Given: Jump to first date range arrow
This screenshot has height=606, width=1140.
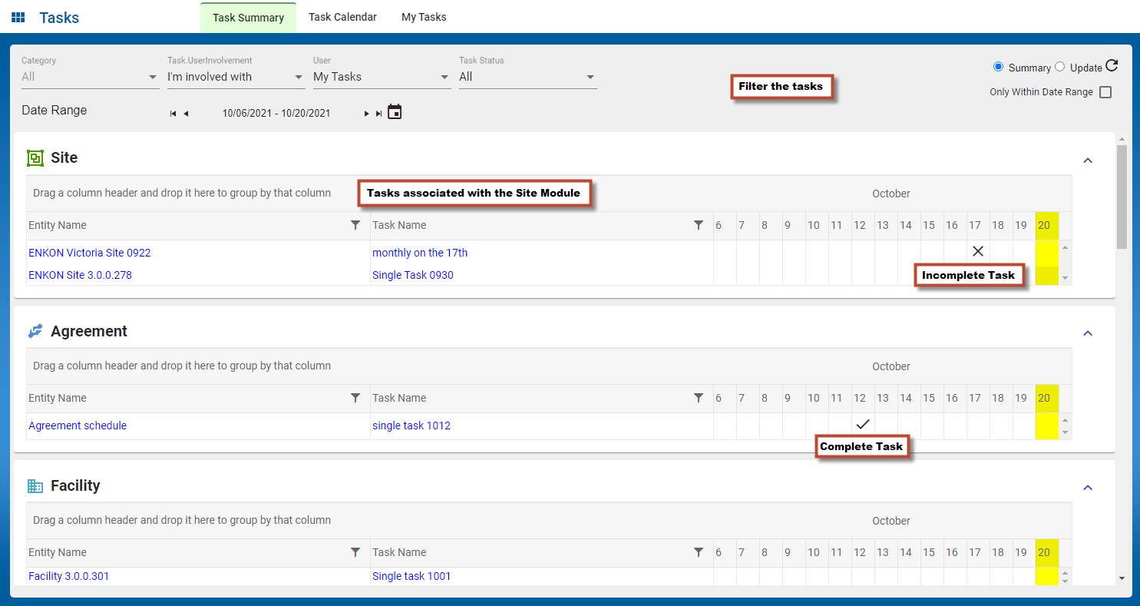Looking at the screenshot, I should coord(173,114).
